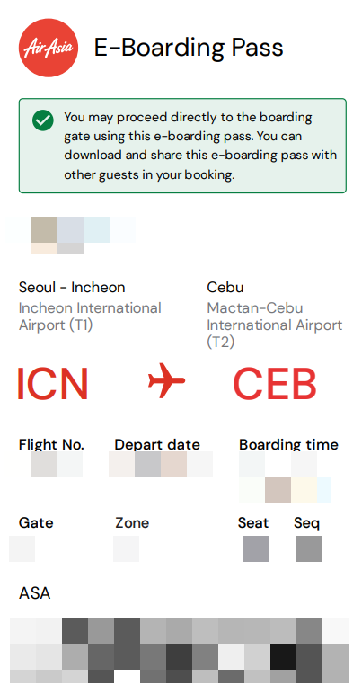
Task: Click the red airplane icon between airports
Action: pyautogui.click(x=166, y=380)
